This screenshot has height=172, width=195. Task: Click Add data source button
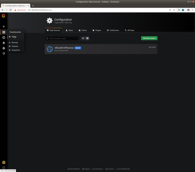click(149, 38)
